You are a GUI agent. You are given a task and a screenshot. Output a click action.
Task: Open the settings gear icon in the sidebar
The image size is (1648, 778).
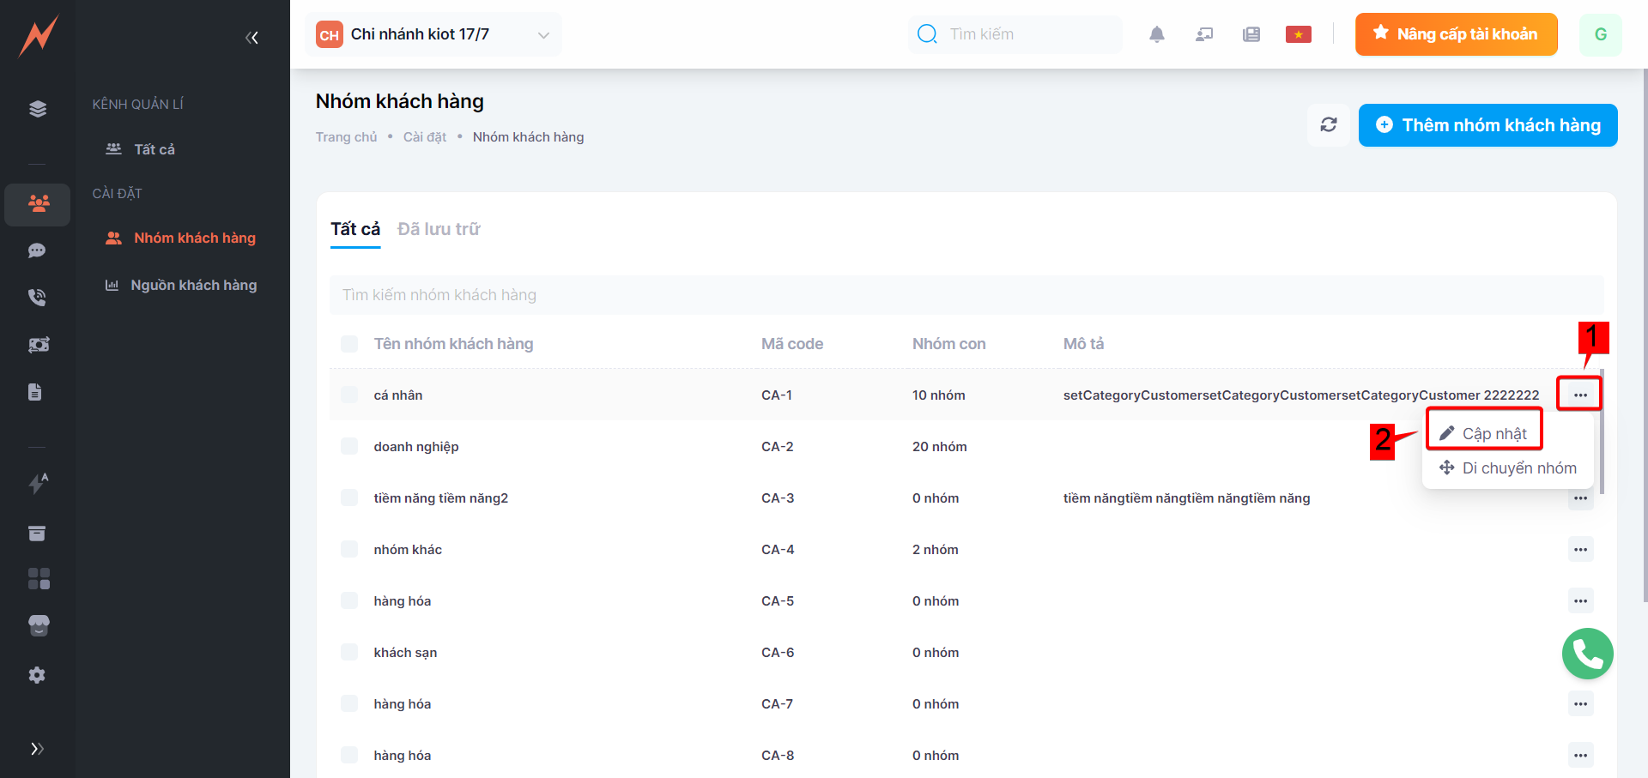pos(37,675)
